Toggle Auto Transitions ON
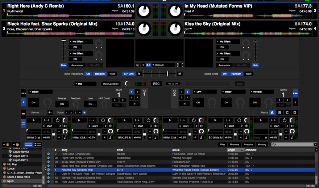This screenshot has height=188, width=319. click(88, 74)
